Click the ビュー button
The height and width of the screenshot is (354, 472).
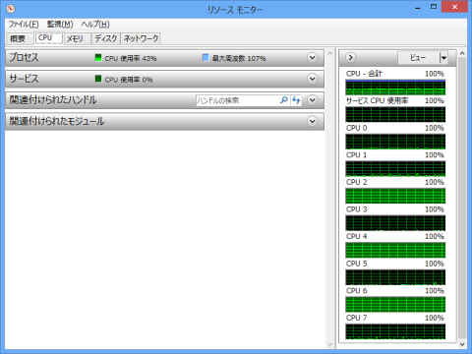418,58
